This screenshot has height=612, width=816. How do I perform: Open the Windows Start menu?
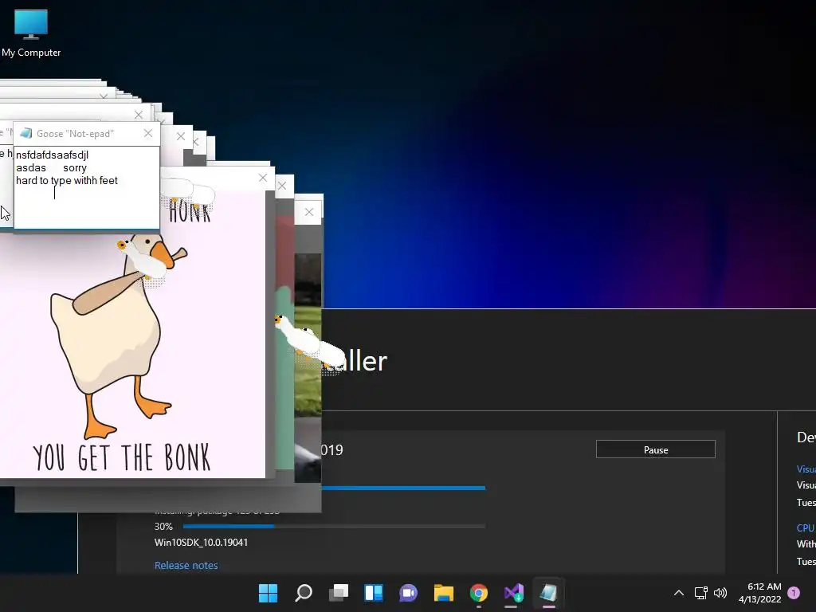point(268,593)
